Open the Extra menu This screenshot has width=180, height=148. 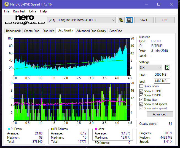(x=33, y=11)
